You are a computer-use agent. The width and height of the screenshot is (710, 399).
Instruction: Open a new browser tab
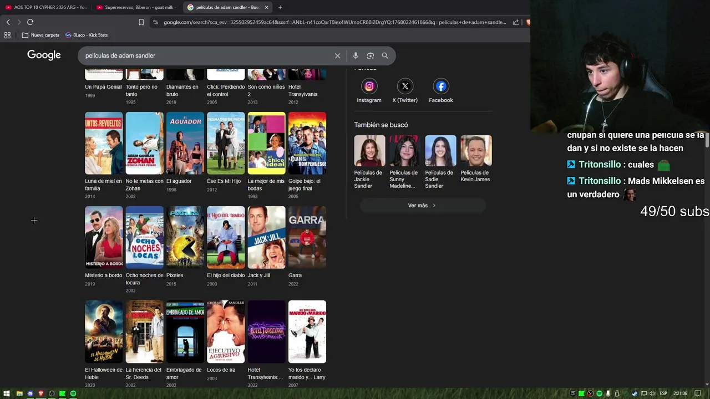[280, 7]
